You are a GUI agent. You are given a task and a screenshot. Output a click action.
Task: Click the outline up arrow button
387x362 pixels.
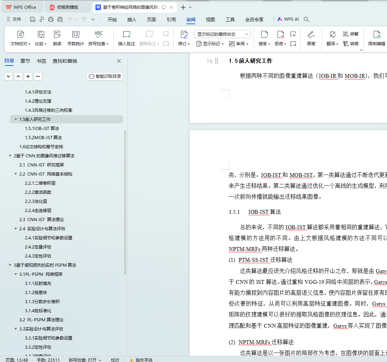pyautogui.click(x=18, y=76)
